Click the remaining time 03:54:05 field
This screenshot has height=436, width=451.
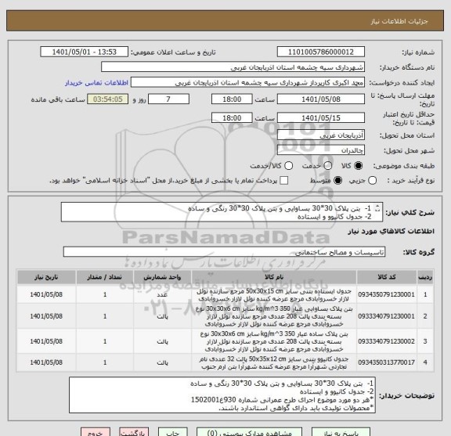[x=108, y=99]
